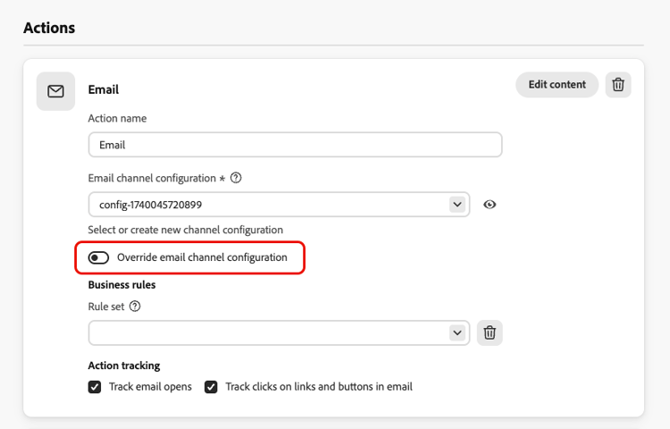Click the Override email channel configuration label
Image resolution: width=670 pixels, height=429 pixels.
click(x=202, y=257)
